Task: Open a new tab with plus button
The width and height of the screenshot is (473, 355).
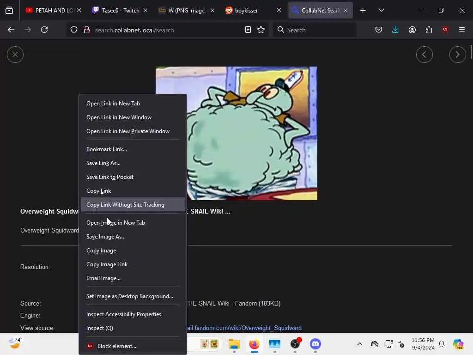Action: (x=363, y=11)
